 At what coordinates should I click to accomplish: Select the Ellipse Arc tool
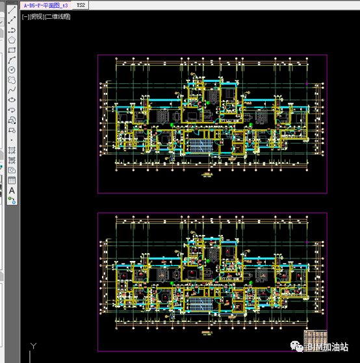coord(12,110)
